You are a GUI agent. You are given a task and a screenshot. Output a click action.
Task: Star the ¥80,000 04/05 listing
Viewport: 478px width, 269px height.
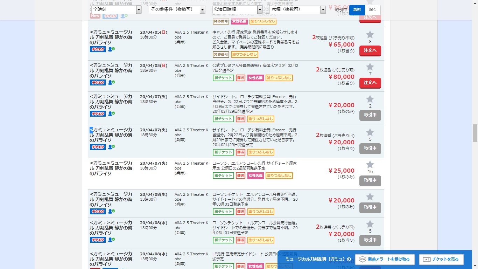[x=370, y=67]
